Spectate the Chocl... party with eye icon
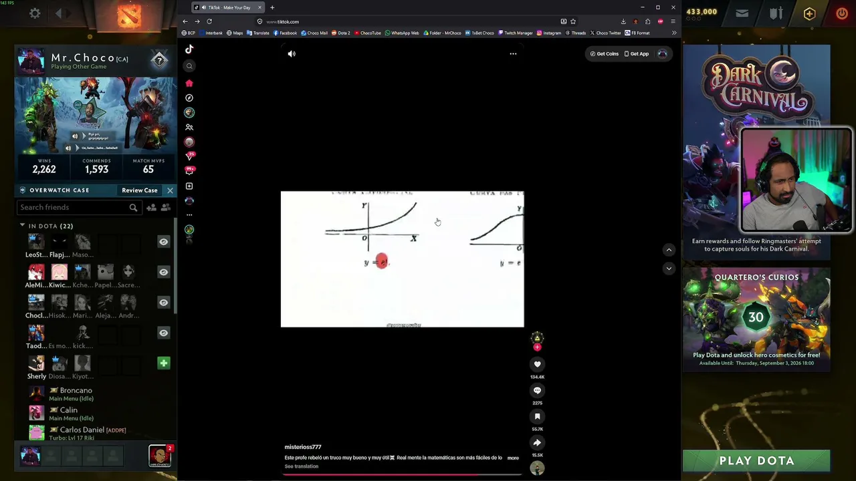Screen dimensions: 856x481 tap(163, 303)
